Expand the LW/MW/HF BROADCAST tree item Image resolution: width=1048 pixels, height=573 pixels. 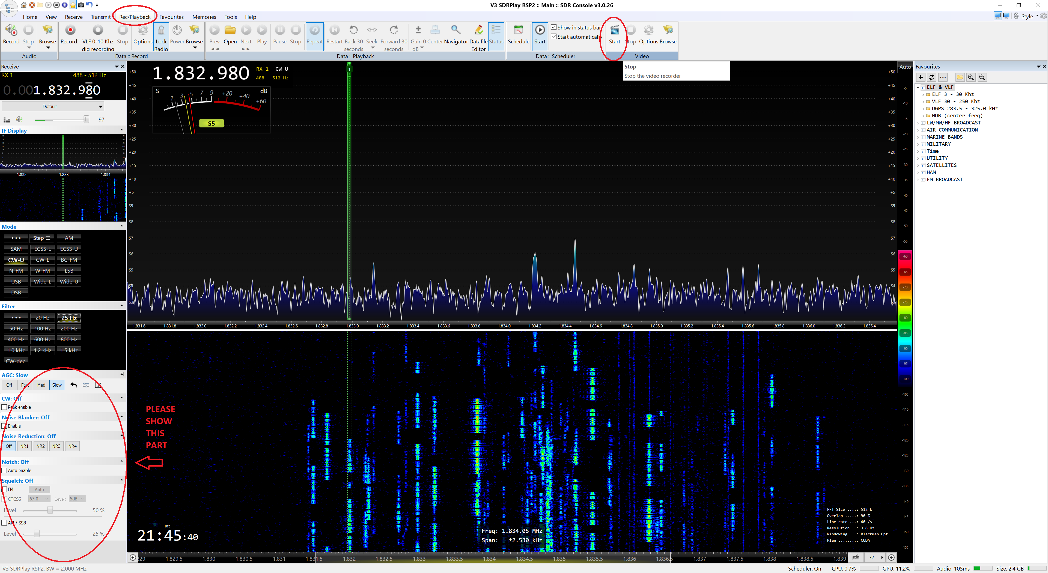coord(918,123)
